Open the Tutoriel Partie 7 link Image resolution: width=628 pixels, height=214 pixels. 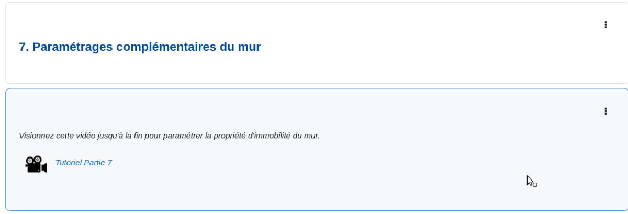[84, 163]
